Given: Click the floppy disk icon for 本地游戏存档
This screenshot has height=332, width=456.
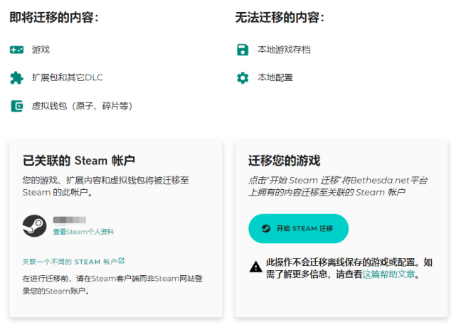Looking at the screenshot, I should [243, 50].
